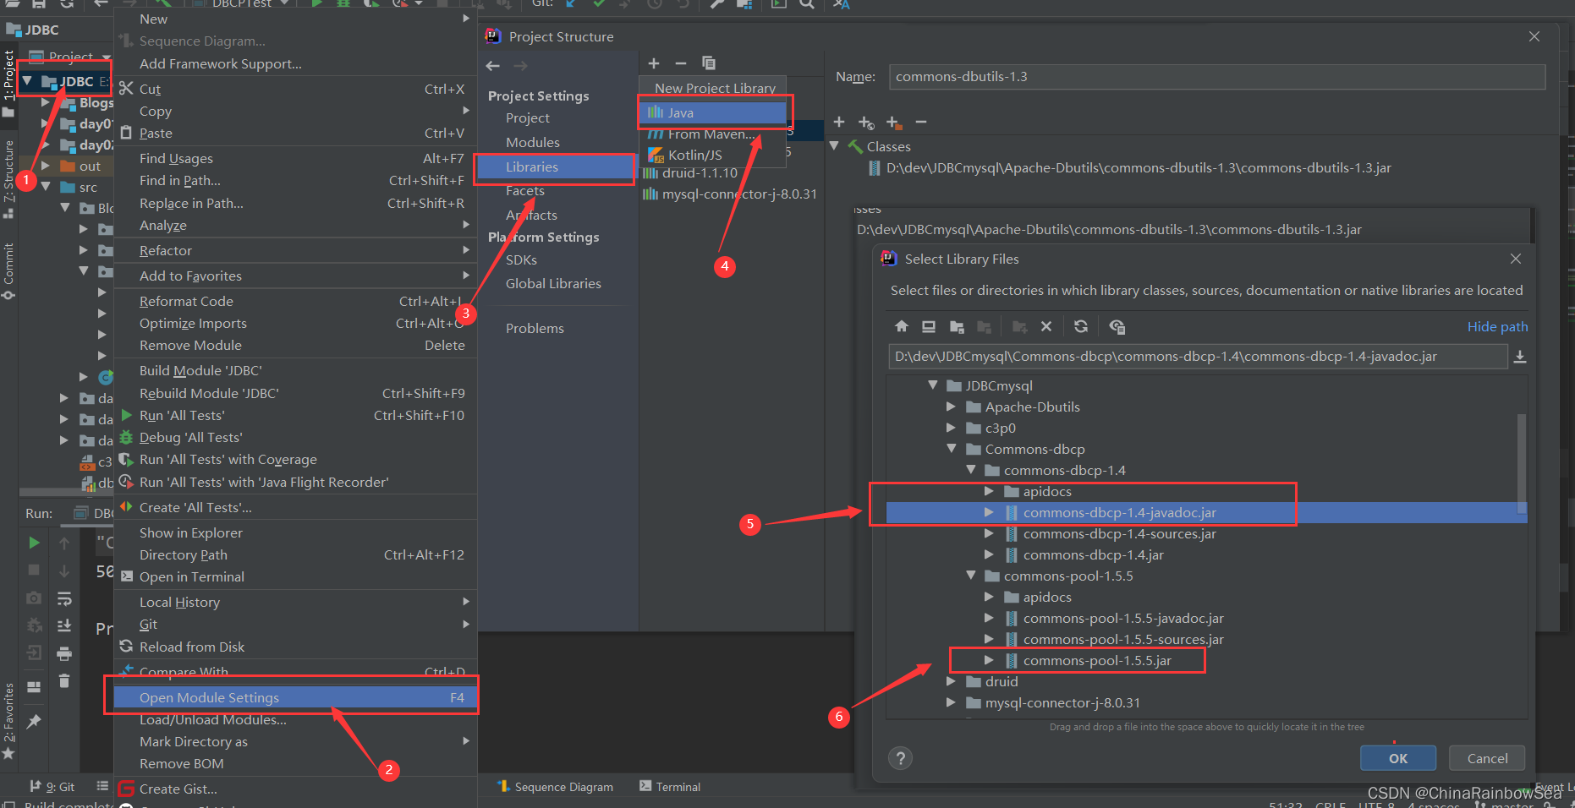Screen dimensions: 1575x808
Task: Collapse the JDBCmysql folder
Action: point(933,385)
